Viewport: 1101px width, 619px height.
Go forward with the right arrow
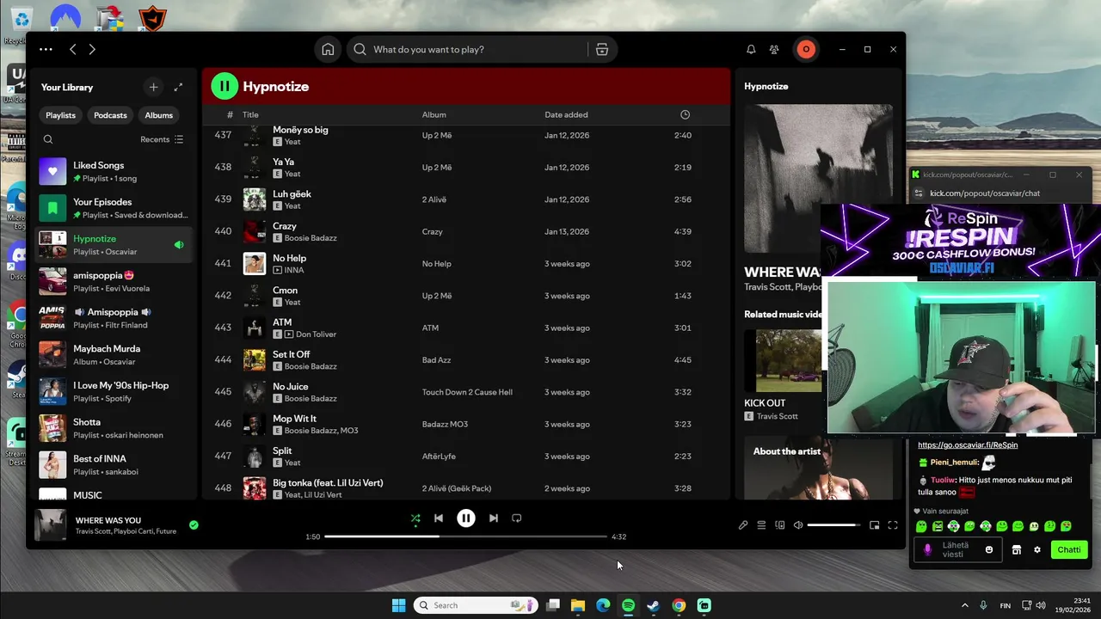point(92,50)
